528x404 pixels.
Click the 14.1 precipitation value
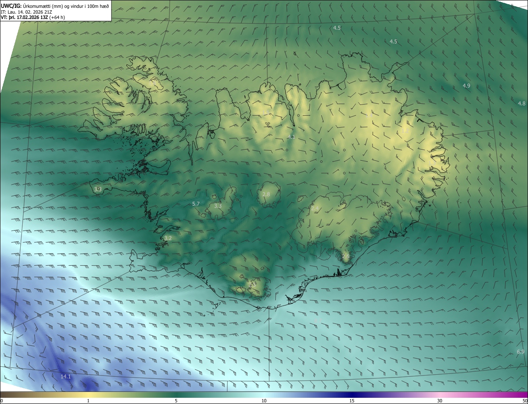tap(66, 376)
